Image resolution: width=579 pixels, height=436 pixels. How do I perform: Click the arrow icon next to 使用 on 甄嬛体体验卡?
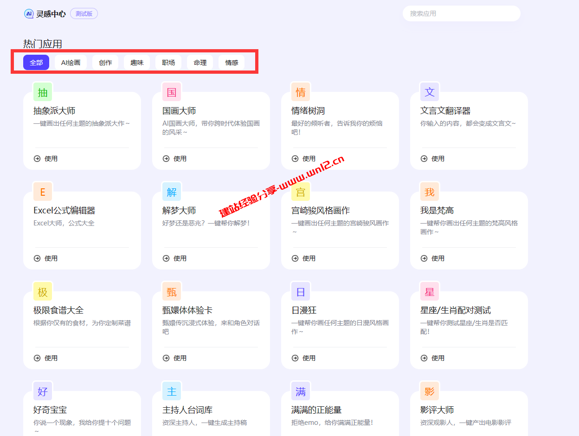point(165,358)
